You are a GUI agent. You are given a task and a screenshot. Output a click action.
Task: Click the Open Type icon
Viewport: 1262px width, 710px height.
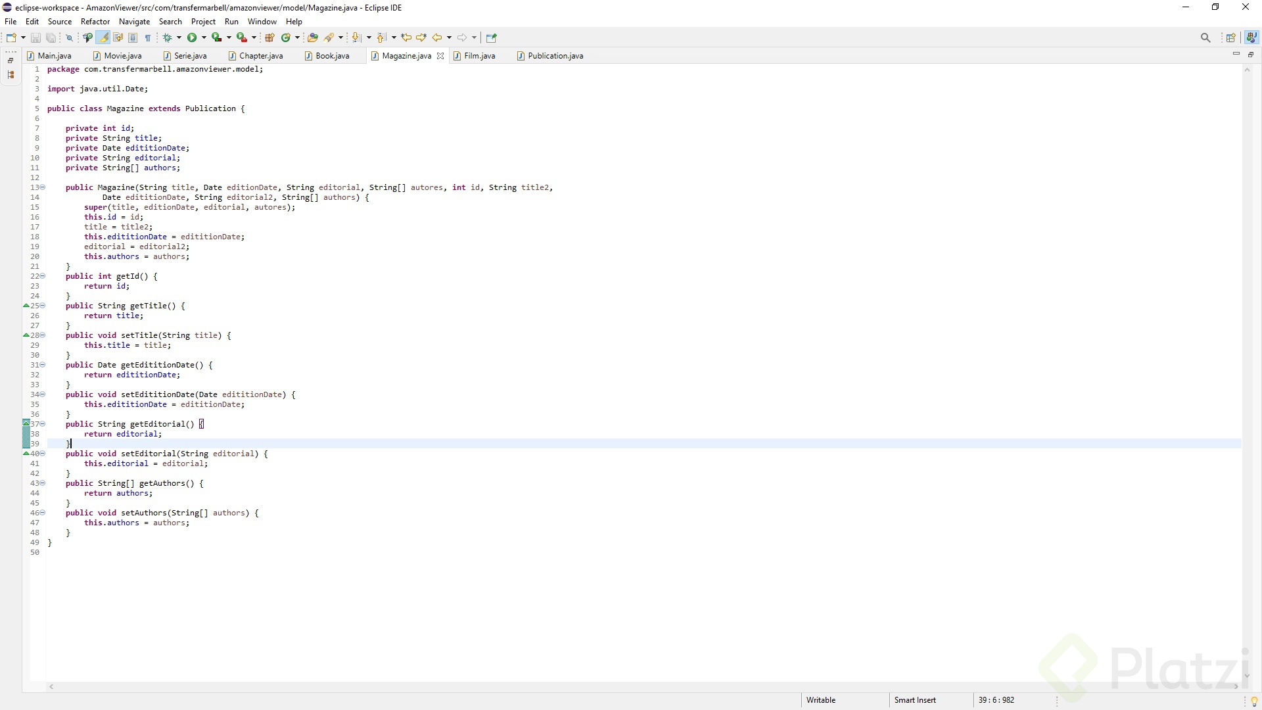(313, 37)
